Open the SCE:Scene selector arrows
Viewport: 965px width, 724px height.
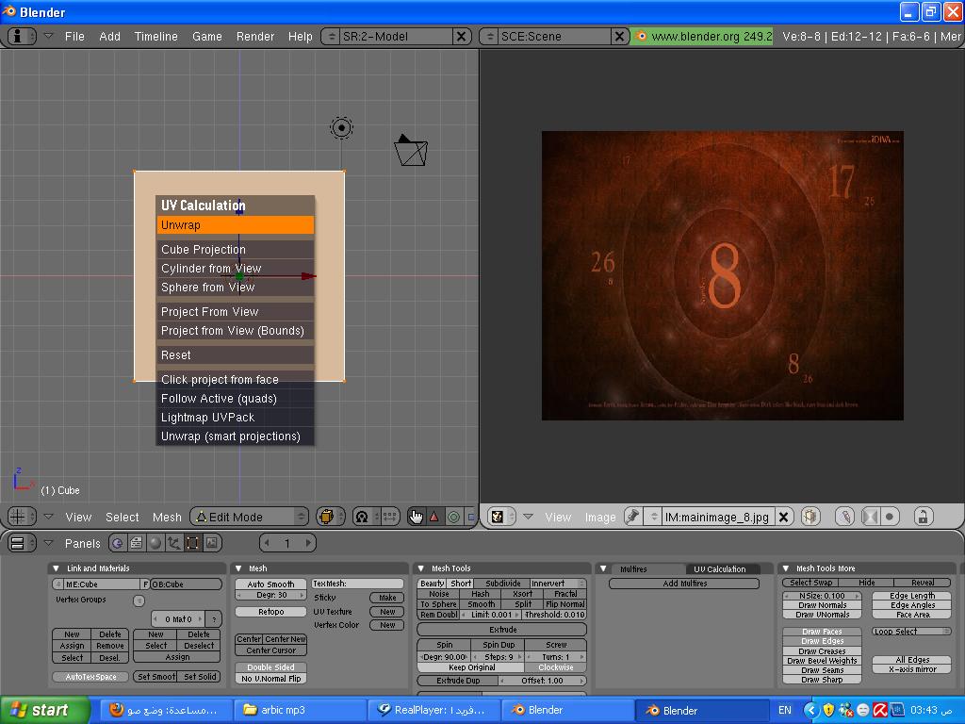490,37
